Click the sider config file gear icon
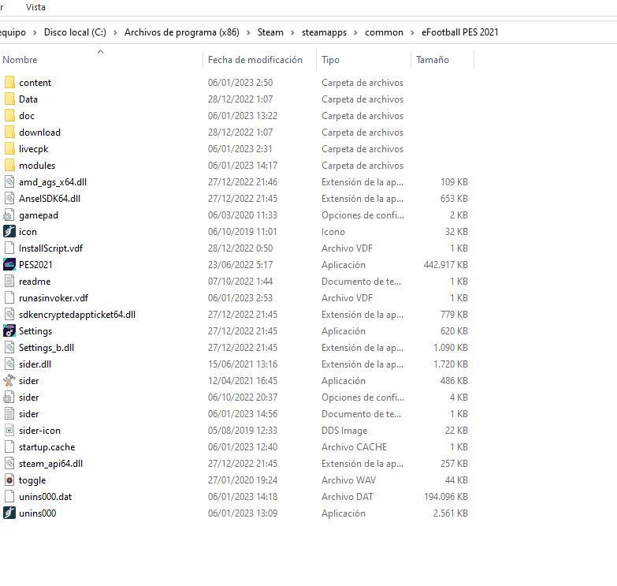 [x=9, y=397]
